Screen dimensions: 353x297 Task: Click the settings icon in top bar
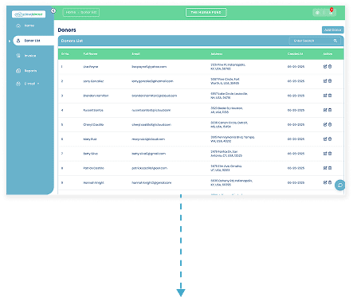click(317, 13)
